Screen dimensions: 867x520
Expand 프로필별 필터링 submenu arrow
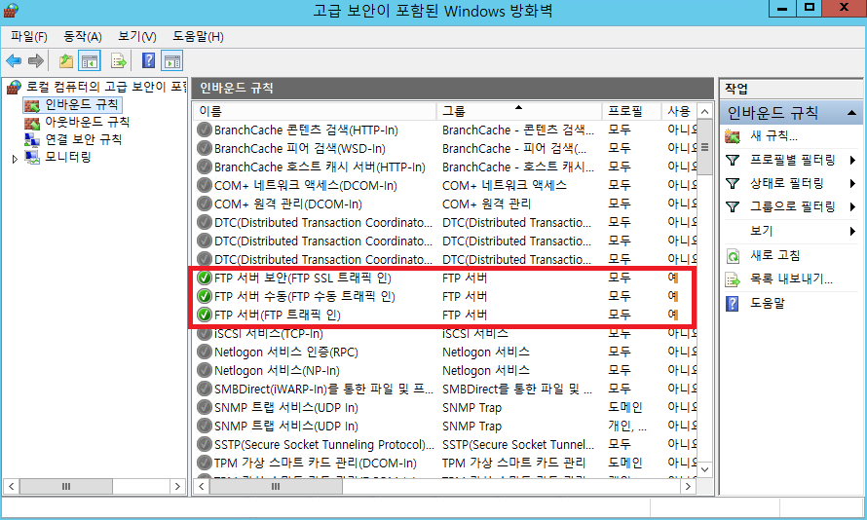click(852, 161)
